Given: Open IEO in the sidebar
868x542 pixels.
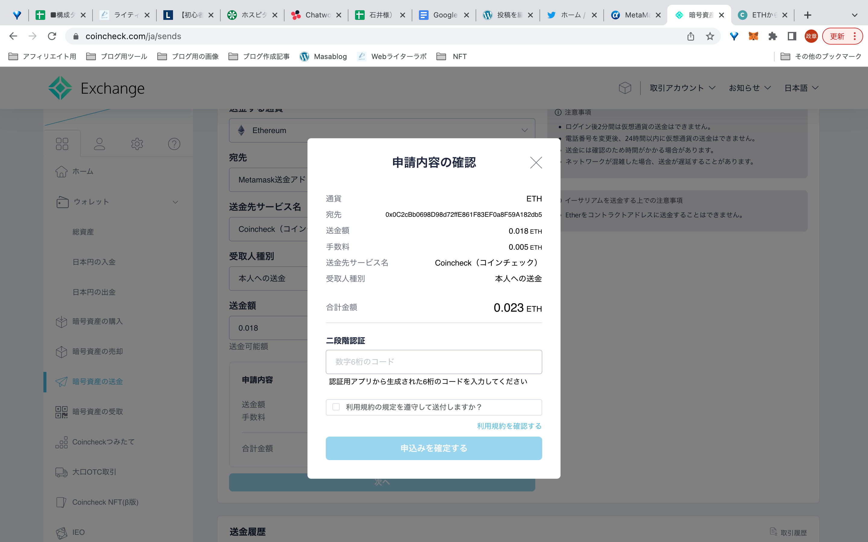Looking at the screenshot, I should (70, 532).
